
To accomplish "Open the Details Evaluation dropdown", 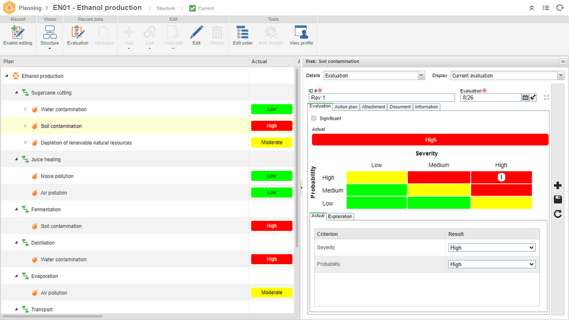I will 374,75.
